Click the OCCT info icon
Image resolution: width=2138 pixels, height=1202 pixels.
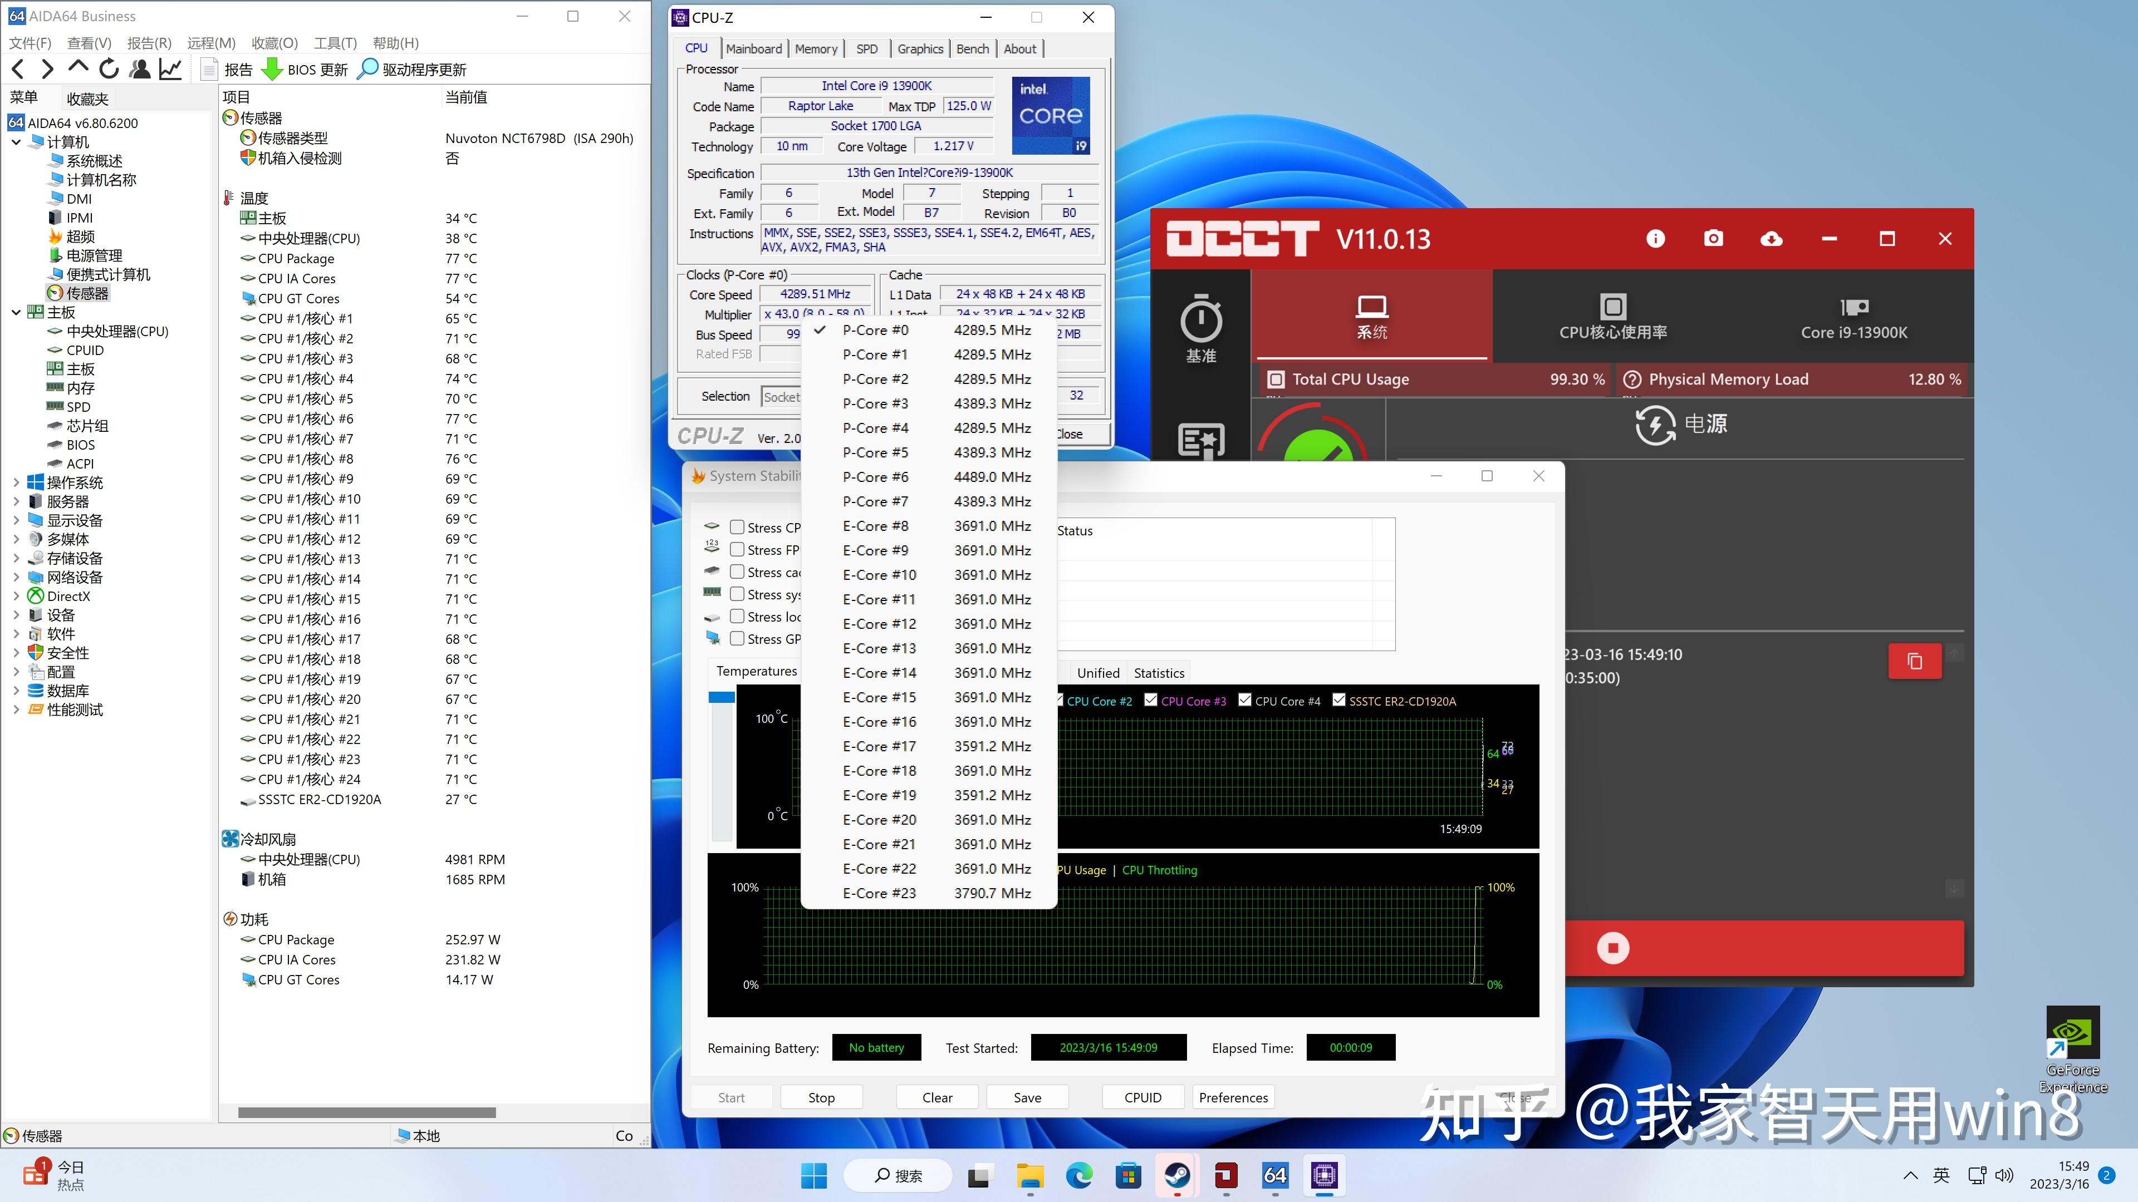point(1655,239)
